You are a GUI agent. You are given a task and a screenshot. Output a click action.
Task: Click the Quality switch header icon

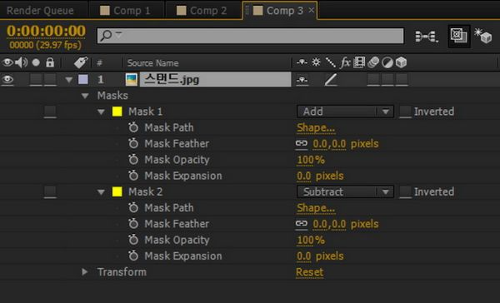click(x=331, y=62)
